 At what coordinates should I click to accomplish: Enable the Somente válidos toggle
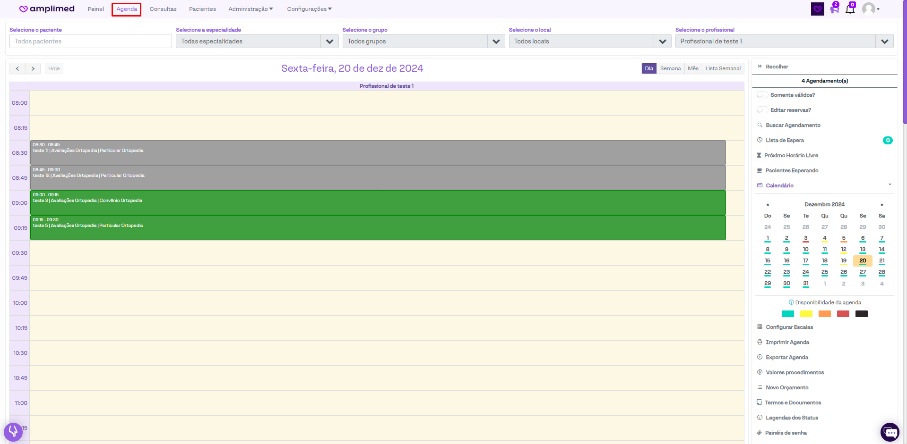pos(762,95)
